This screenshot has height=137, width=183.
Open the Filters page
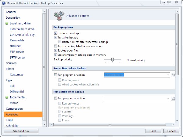[x=10, y=69]
